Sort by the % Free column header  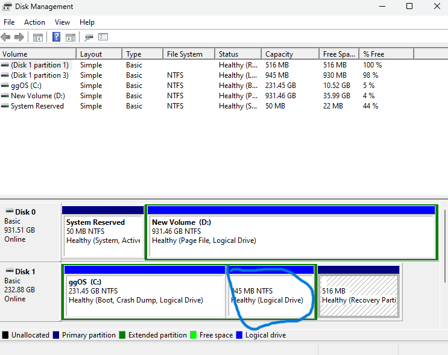[x=386, y=54]
